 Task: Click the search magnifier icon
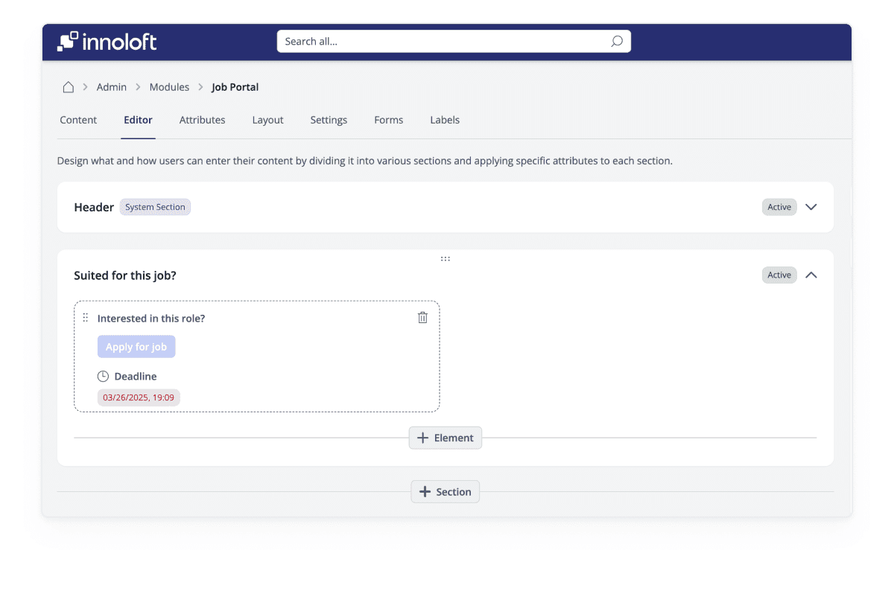tap(616, 42)
